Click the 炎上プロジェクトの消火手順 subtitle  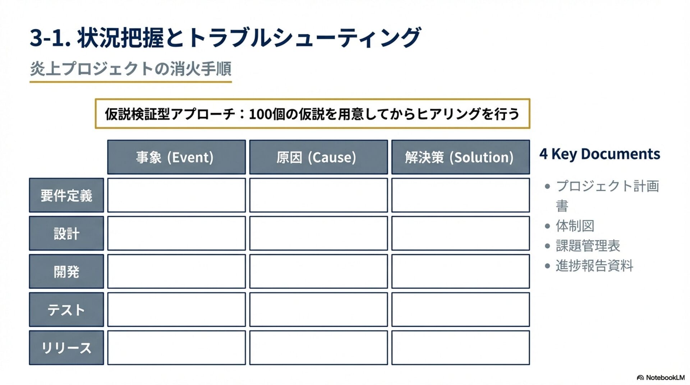pos(130,69)
